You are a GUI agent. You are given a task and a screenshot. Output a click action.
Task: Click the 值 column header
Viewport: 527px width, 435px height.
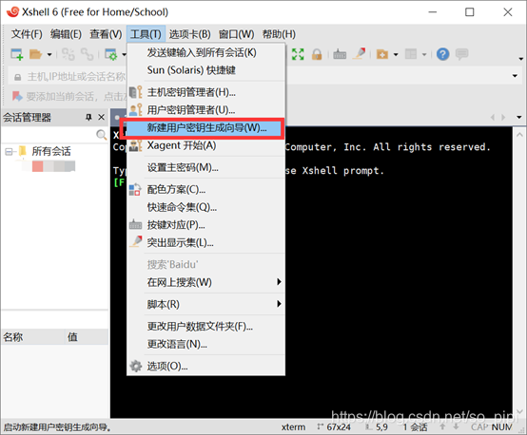87,336
